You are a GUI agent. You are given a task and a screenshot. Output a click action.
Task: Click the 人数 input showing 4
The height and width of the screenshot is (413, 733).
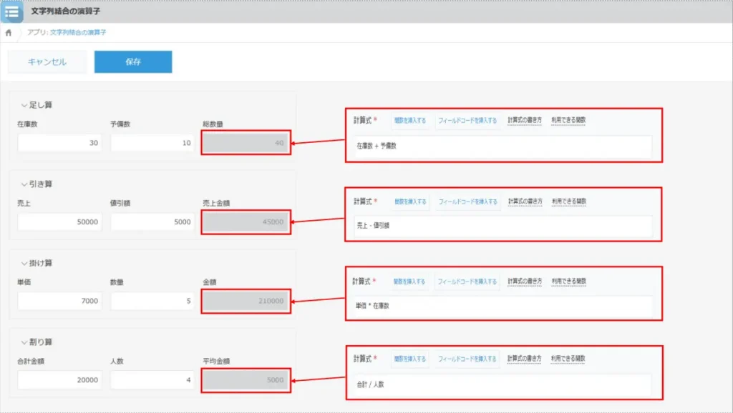pyautogui.click(x=152, y=379)
